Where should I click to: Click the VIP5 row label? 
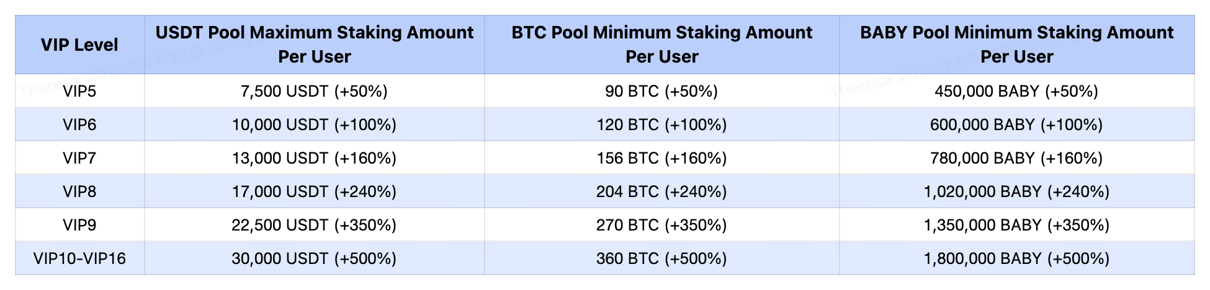coord(79,92)
